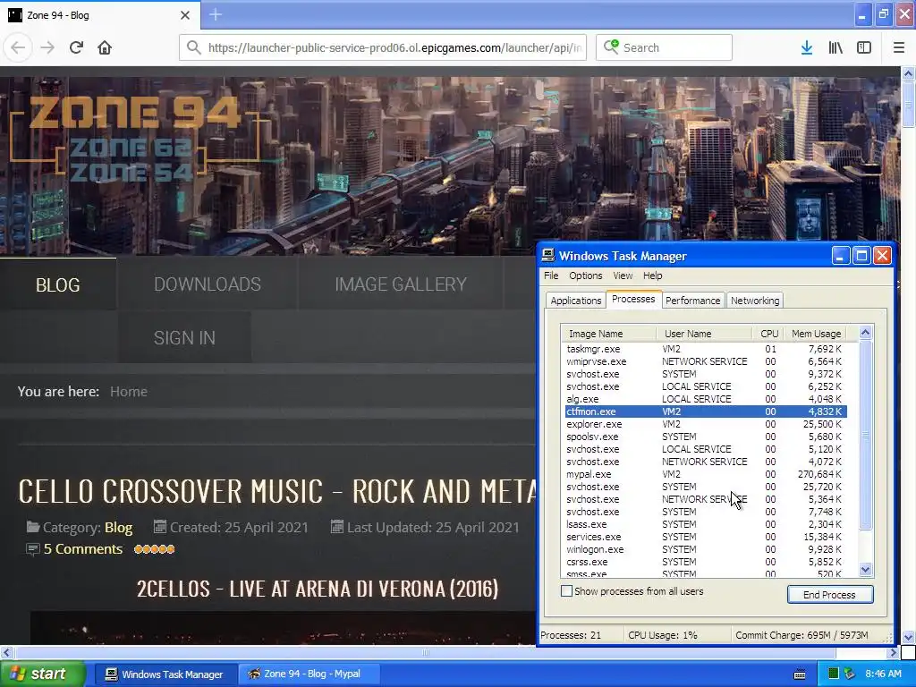Select the lsass.exe process row
Image resolution: width=916 pixels, height=687 pixels.
[x=706, y=524]
